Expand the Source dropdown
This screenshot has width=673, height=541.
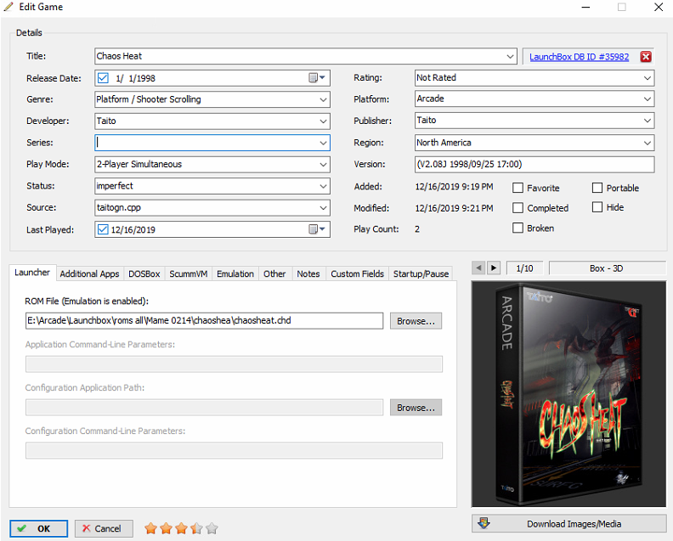(323, 207)
